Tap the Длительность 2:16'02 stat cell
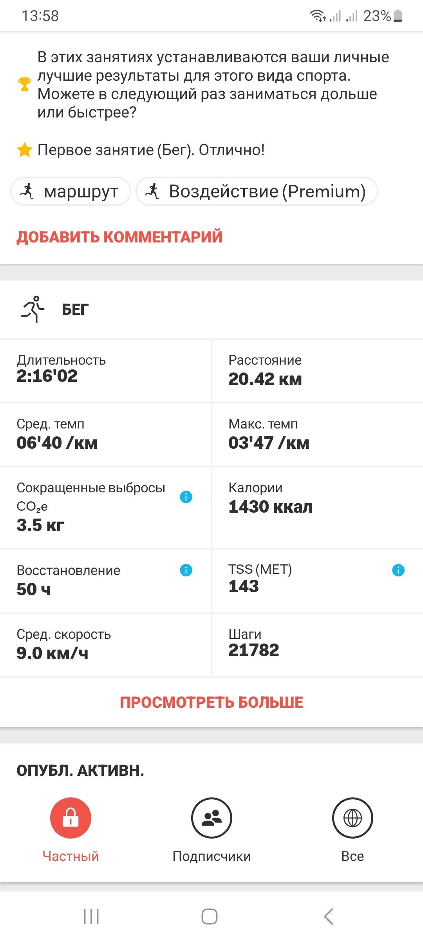 pyautogui.click(x=105, y=371)
